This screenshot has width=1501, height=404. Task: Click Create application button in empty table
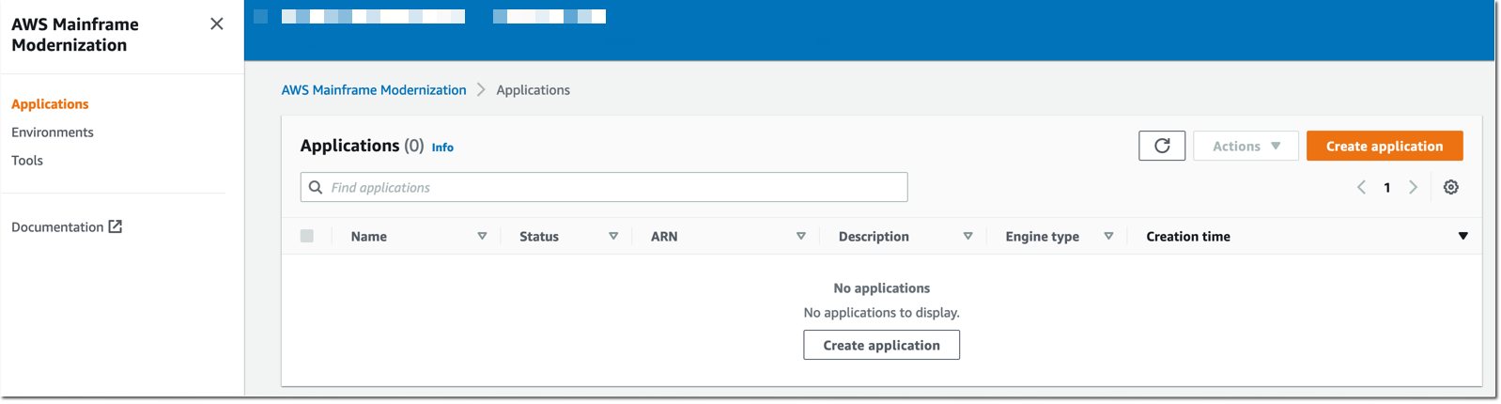pyautogui.click(x=881, y=345)
